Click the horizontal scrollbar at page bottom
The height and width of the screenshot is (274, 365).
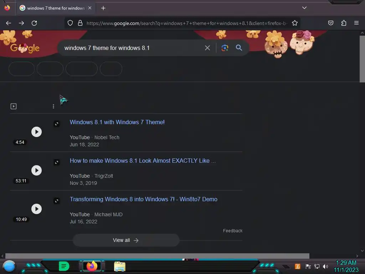(157, 256)
